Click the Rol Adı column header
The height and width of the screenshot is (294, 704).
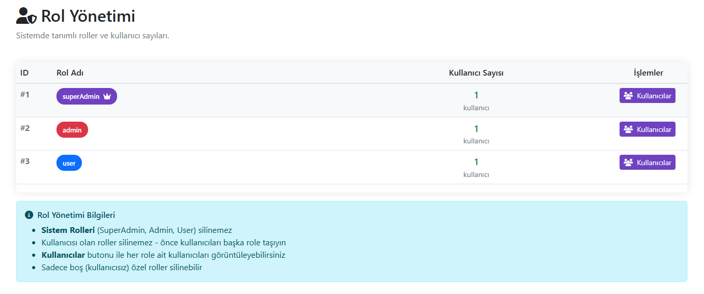click(70, 73)
